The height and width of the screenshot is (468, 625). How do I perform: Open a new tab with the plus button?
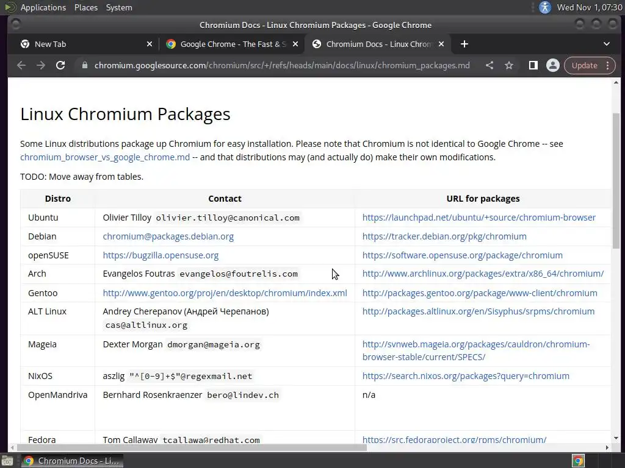464,44
